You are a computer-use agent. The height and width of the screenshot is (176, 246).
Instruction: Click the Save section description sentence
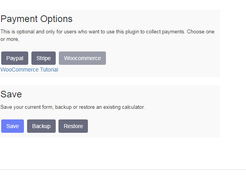pyautogui.click(x=73, y=107)
